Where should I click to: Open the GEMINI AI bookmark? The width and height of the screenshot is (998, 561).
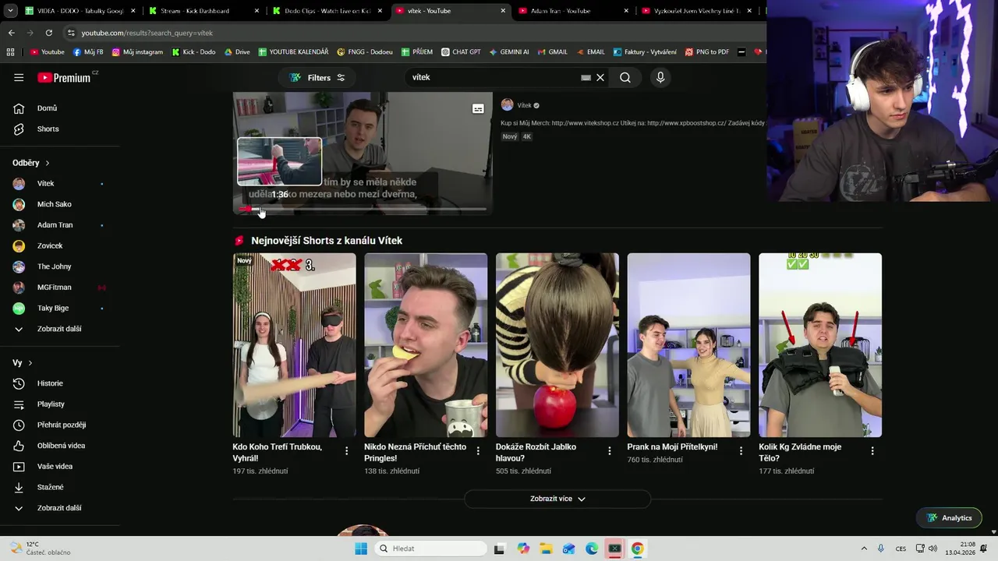[x=509, y=52]
